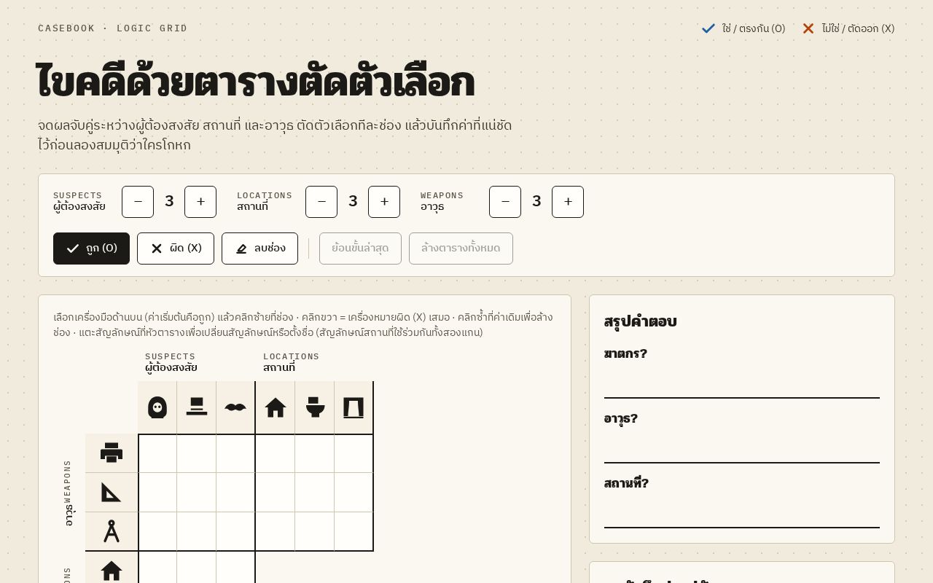Tap the drafting compass weapon row icon
The height and width of the screenshot is (583, 933).
pyautogui.click(x=112, y=531)
